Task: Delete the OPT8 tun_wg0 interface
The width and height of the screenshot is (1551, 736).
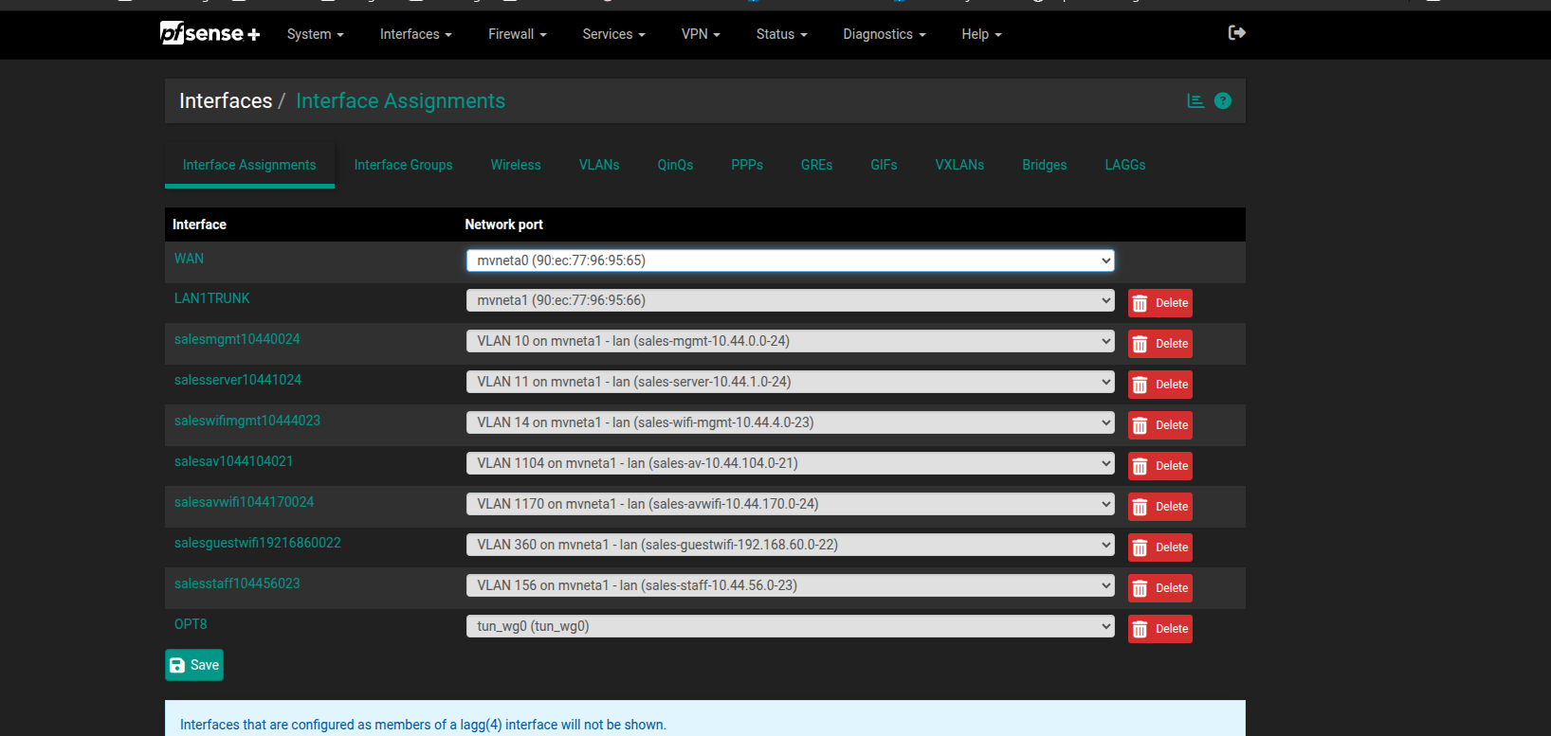Action: point(1159,629)
